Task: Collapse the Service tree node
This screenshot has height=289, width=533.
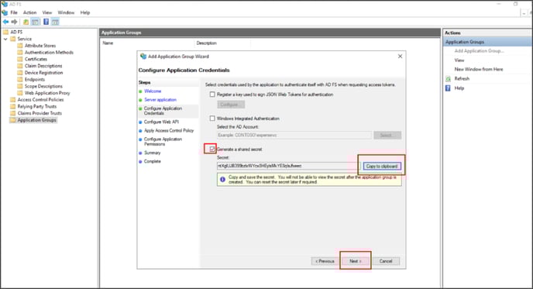Action: coord(5,39)
